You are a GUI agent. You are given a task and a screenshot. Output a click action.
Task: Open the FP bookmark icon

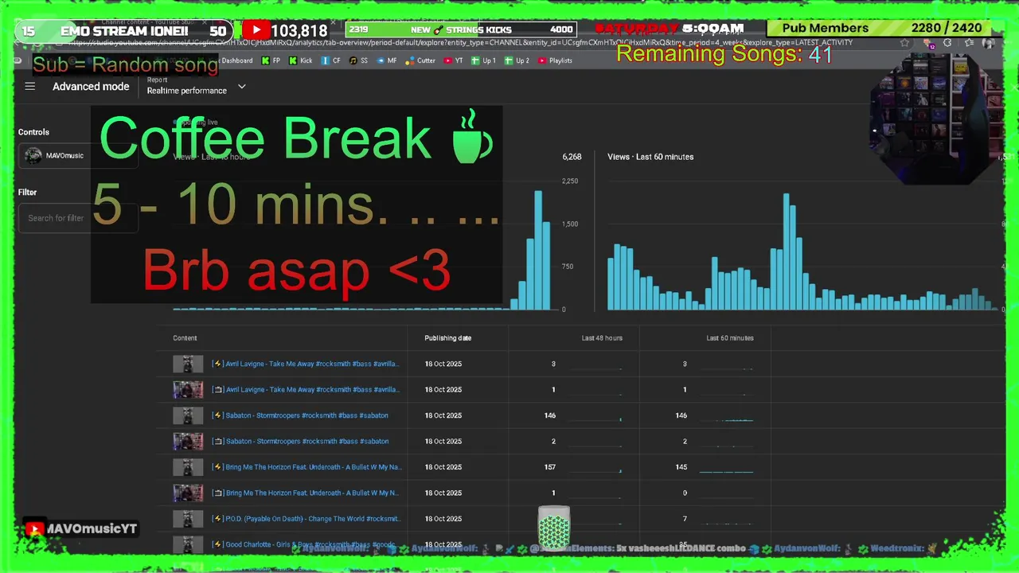(271, 60)
